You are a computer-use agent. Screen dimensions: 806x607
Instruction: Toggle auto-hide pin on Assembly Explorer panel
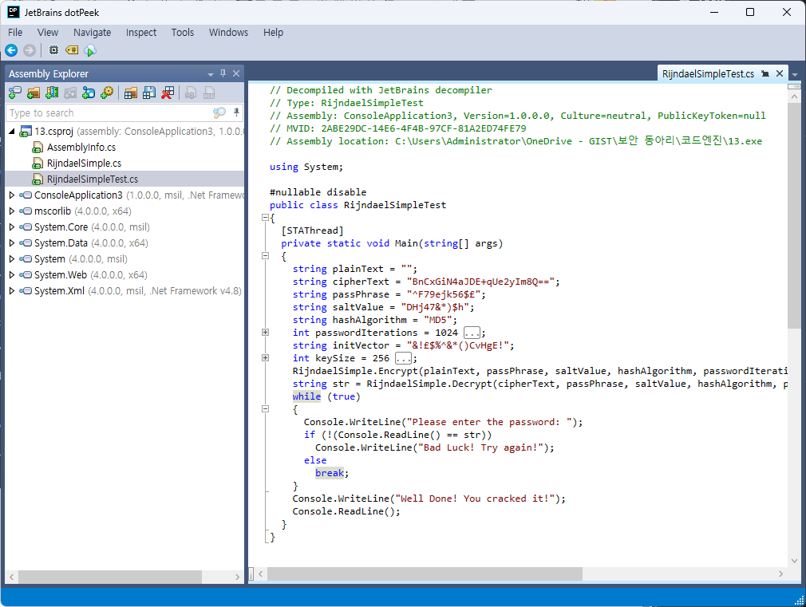pyautogui.click(x=223, y=73)
